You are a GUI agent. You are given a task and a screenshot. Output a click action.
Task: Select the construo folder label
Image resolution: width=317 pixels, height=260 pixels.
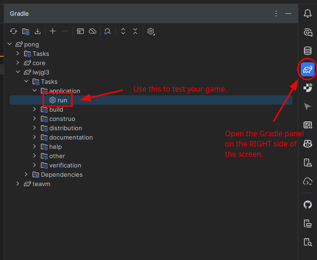[x=62, y=119]
